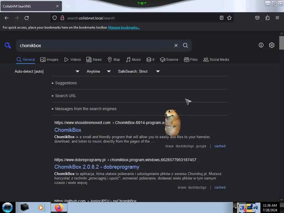Open the SafeSearch Strict dropdown
This screenshot has height=213, width=284.
139,71
